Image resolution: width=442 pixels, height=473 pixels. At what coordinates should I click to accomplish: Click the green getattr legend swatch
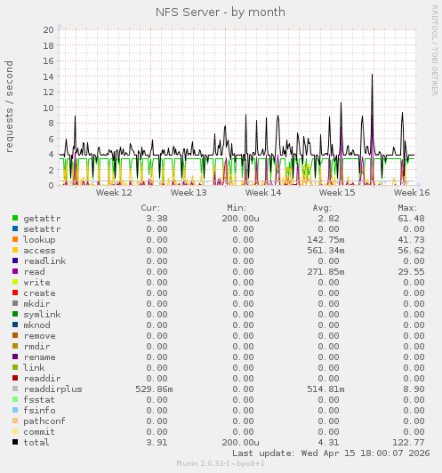(15, 218)
